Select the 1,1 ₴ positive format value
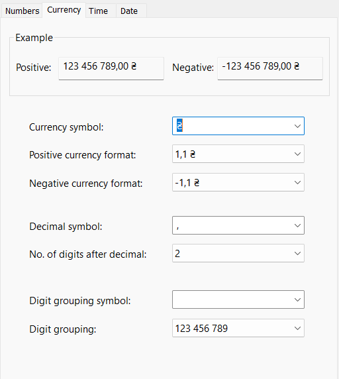This screenshot has height=379, width=339. coord(185,154)
